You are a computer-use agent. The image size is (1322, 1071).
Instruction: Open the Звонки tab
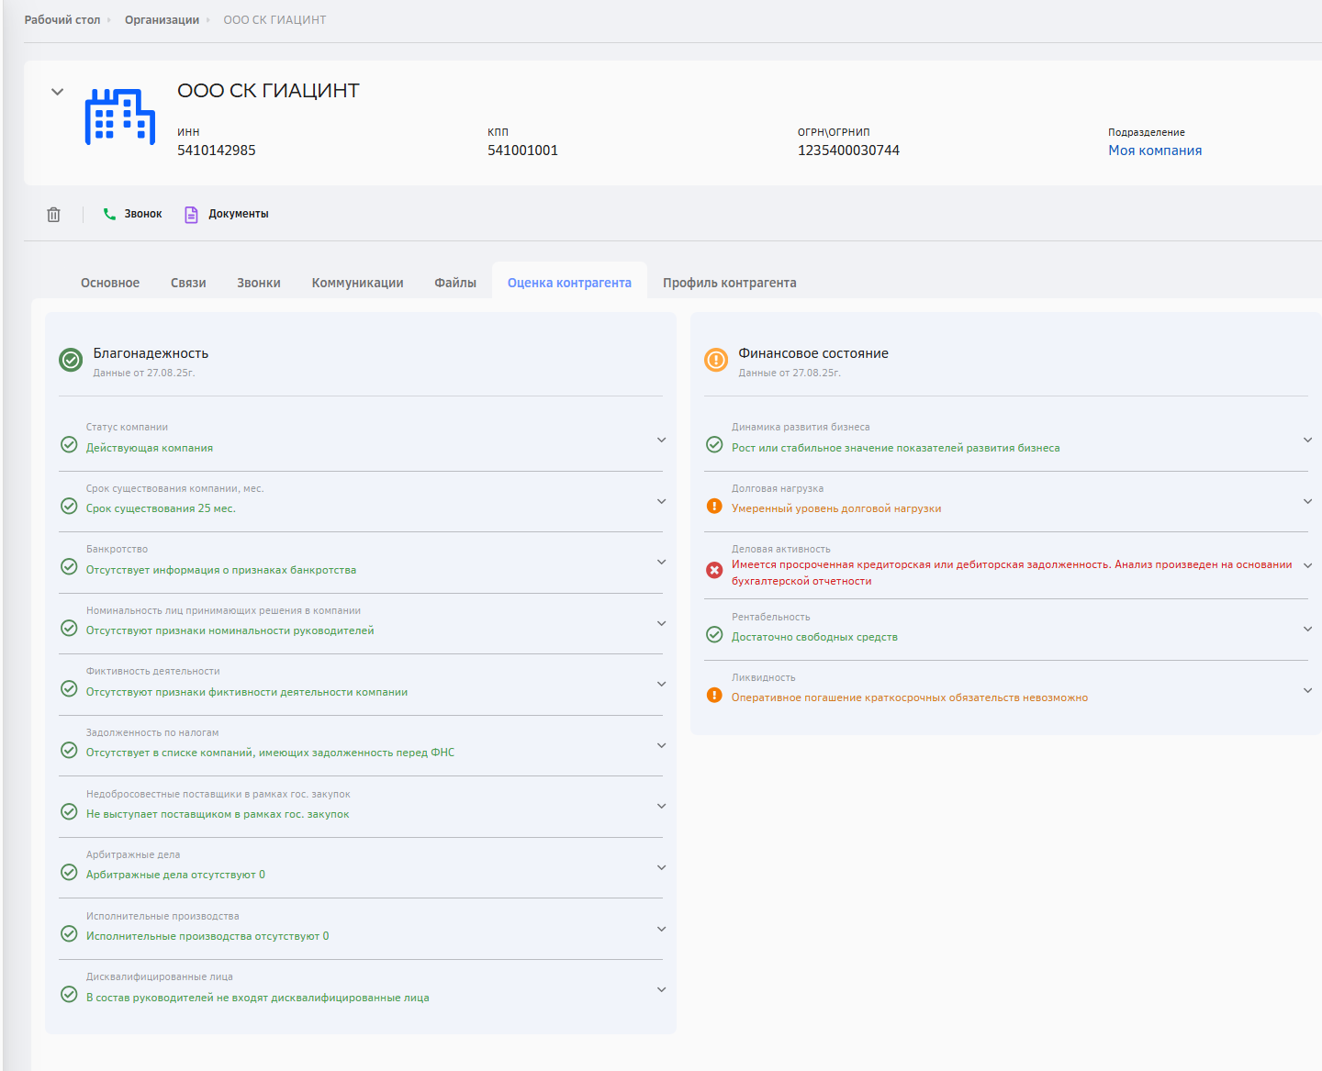(259, 283)
